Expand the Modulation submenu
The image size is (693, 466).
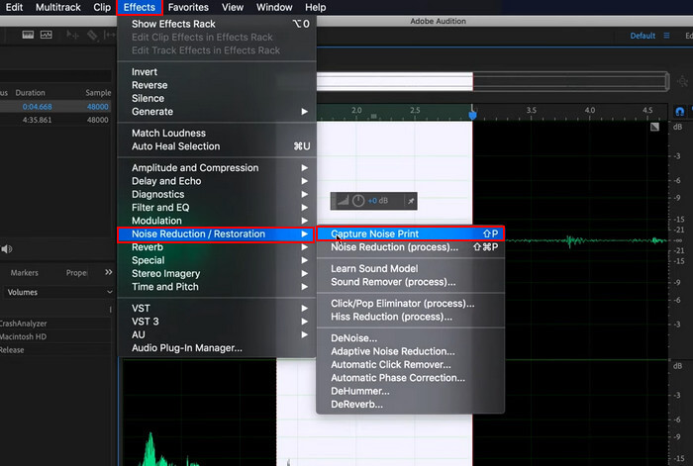217,221
